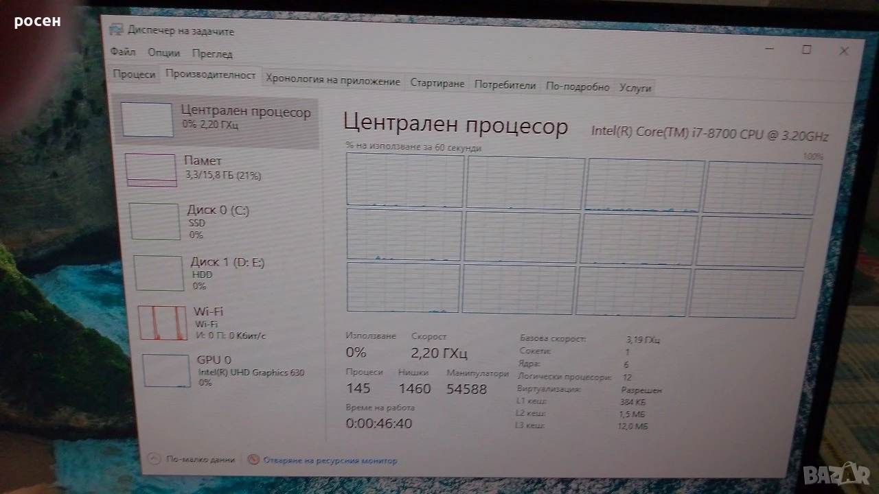This screenshot has width=879, height=494.
Task: Open the Преглед menu
Action: click(x=212, y=54)
